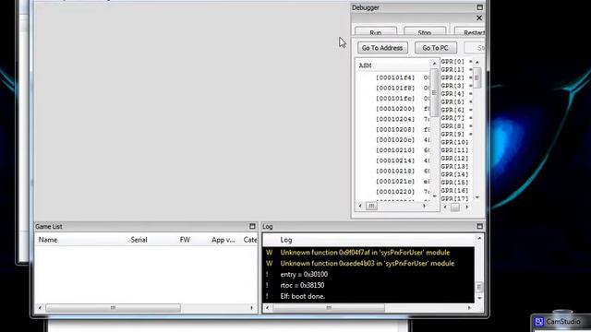Click Game List scroll right arrow
The width and height of the screenshot is (591, 332).
click(x=252, y=308)
